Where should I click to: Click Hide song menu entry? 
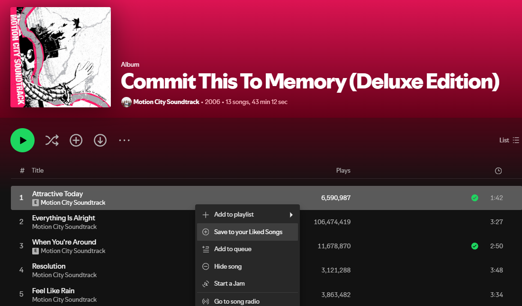coord(228,267)
